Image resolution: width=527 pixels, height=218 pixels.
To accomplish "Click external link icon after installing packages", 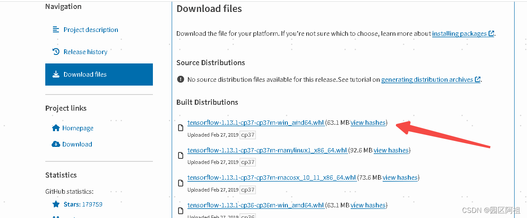I will pos(492,34).
